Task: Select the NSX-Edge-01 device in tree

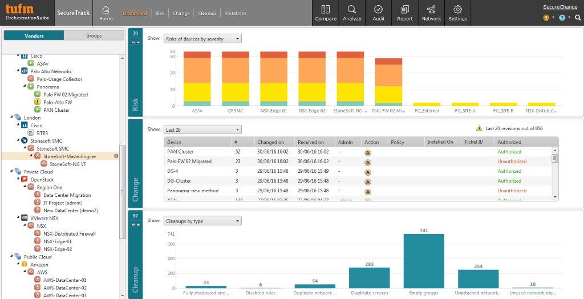Action: pos(57,241)
